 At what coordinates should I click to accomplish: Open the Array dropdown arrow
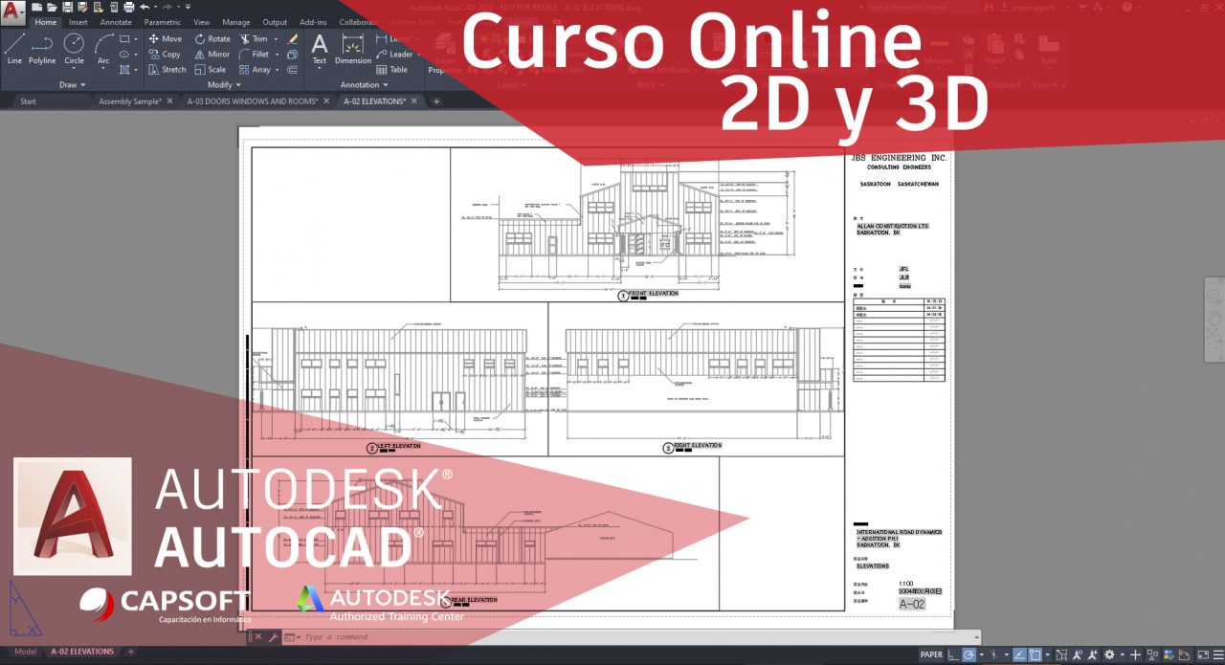tap(278, 70)
